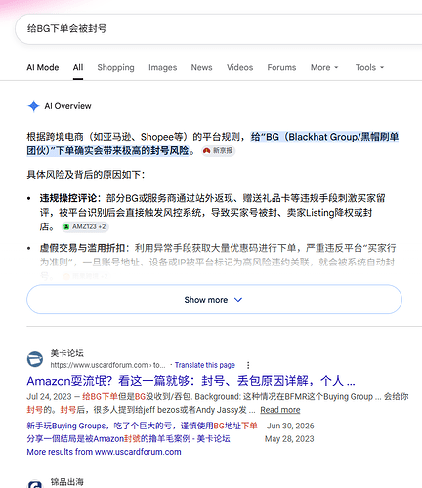Click Read more in the result snippet
This screenshot has width=422, height=488.
click(x=280, y=410)
